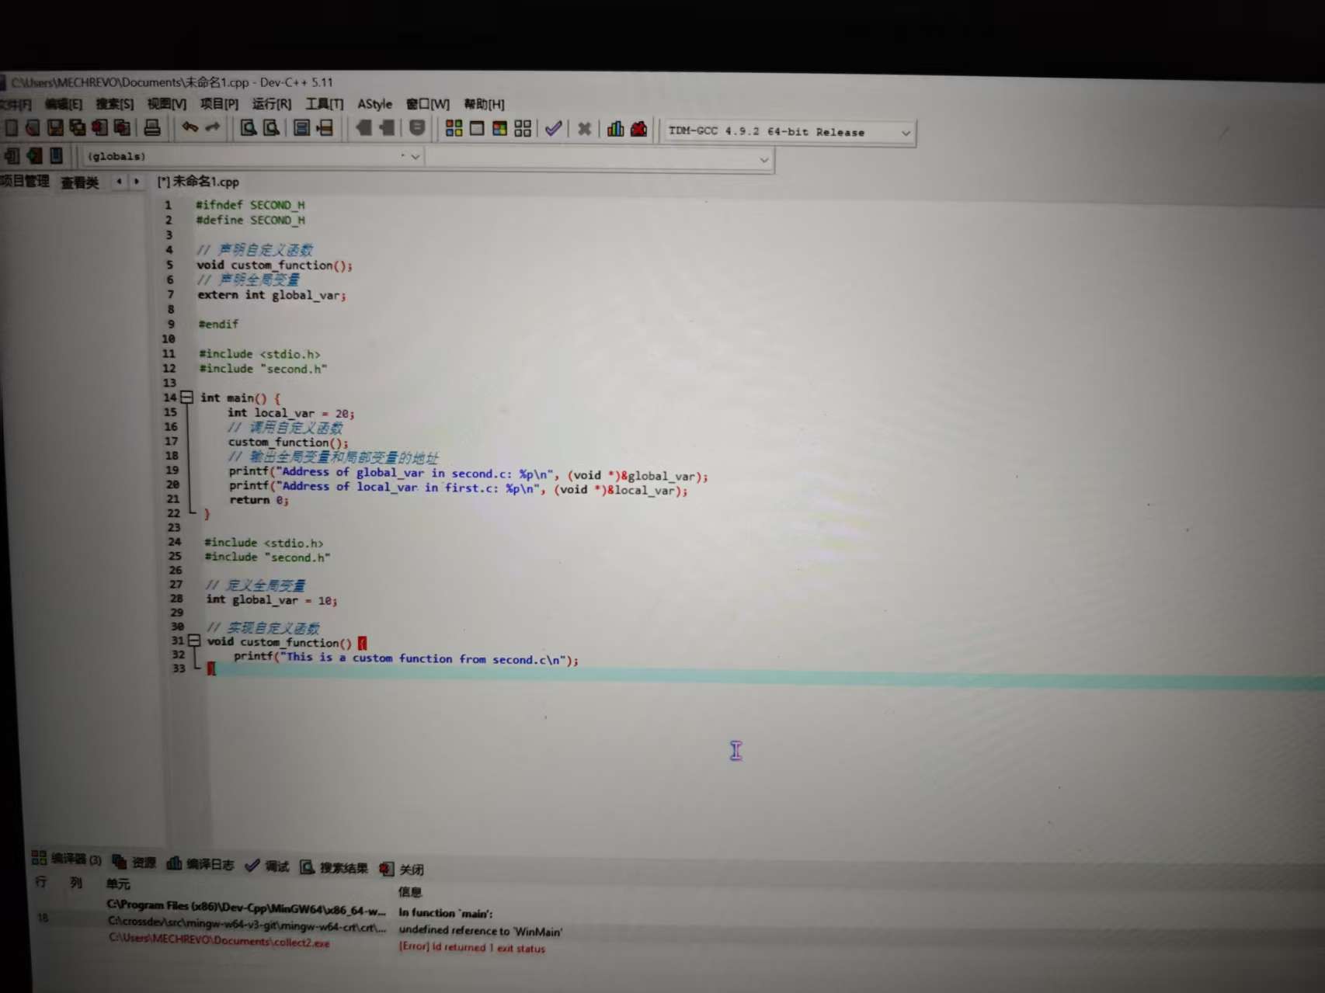
Task: Open the AStyle menu
Action: 374,104
